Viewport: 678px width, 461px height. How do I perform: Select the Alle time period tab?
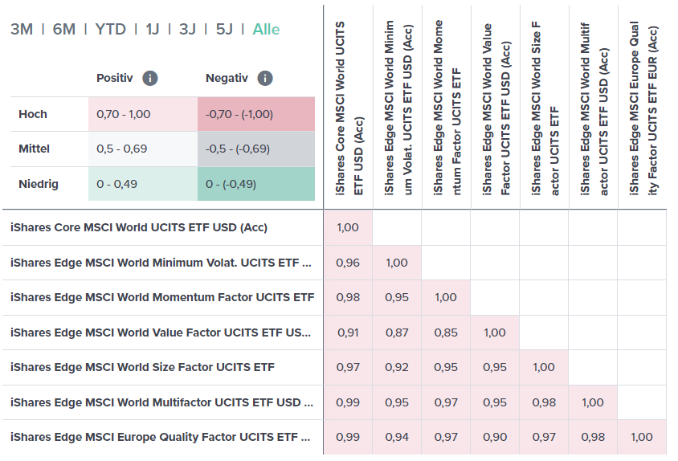pos(267,30)
